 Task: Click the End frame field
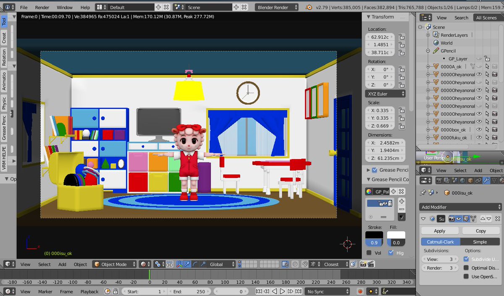[189, 291]
